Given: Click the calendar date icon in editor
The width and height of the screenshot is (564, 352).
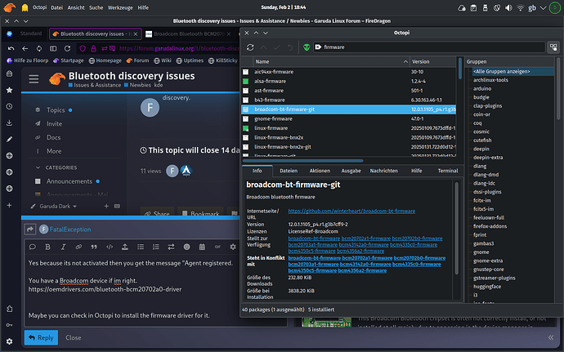Looking at the screenshot, I should click(x=202, y=247).
